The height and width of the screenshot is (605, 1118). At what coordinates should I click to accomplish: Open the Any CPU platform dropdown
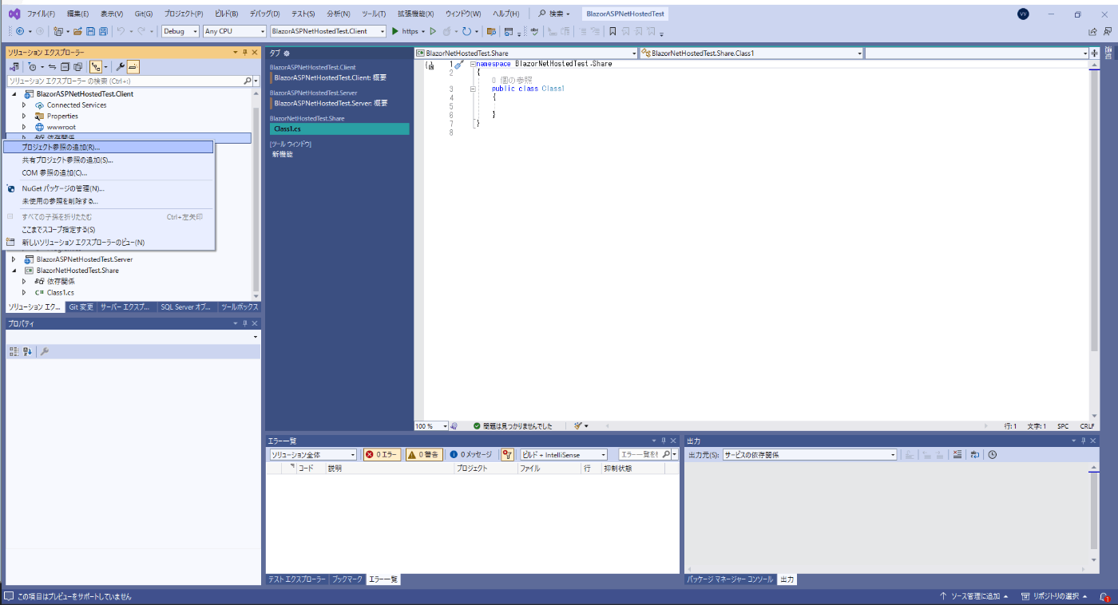coord(234,31)
